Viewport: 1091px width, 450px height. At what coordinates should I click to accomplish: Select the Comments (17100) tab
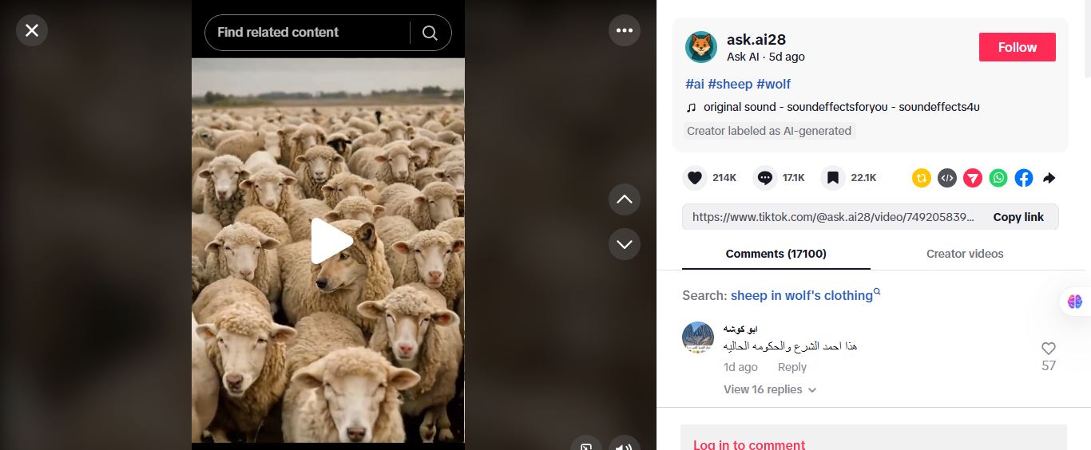point(776,254)
